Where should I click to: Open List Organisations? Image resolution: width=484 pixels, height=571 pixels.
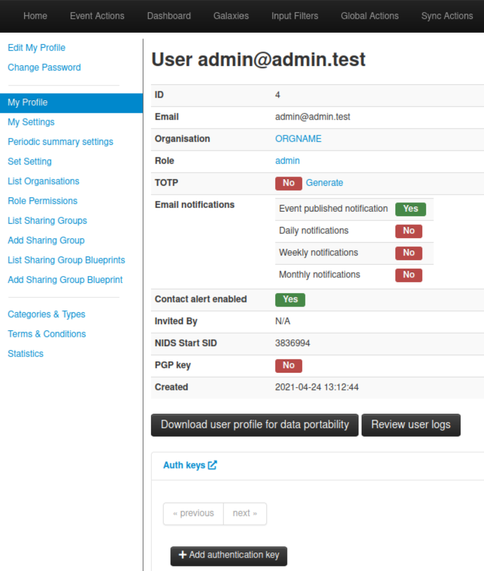[43, 181]
